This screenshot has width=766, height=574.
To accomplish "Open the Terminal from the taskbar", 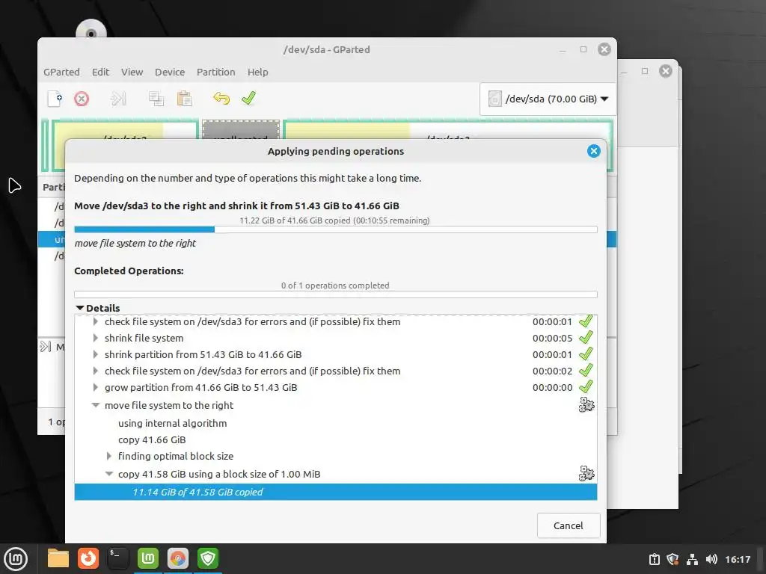I will coord(118,558).
